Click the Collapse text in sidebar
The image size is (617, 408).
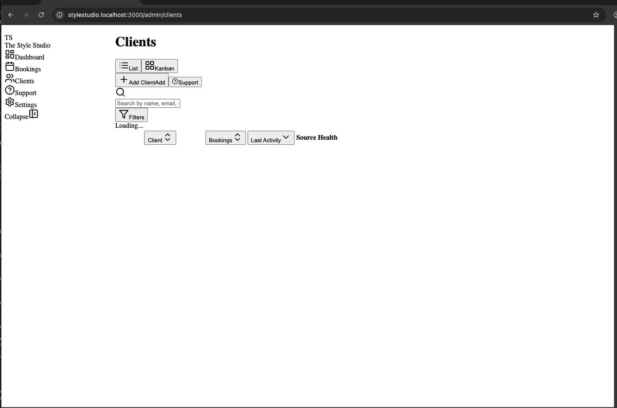click(x=16, y=116)
